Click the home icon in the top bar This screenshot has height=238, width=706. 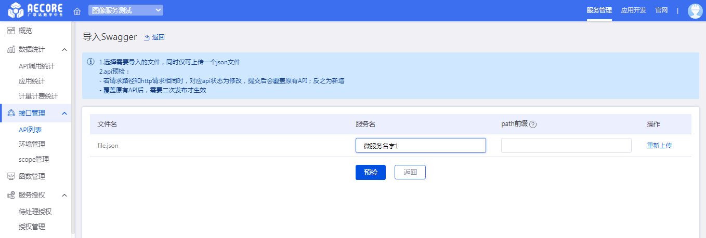[77, 11]
